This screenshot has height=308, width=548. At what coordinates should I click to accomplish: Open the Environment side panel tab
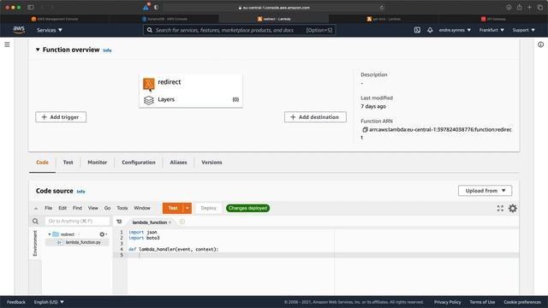pos(35,243)
